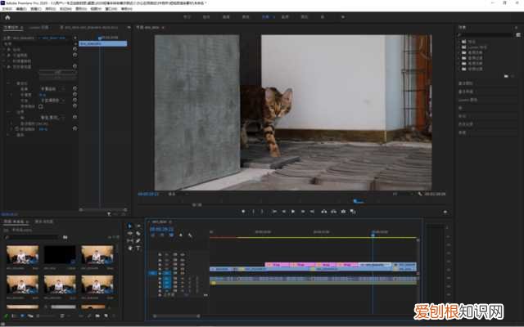Expand the first folder in Effects panel

click(x=461, y=40)
